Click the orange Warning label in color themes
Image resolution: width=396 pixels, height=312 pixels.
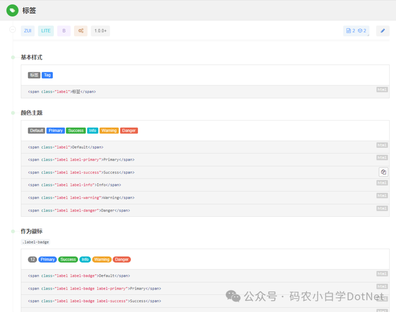[x=109, y=131]
